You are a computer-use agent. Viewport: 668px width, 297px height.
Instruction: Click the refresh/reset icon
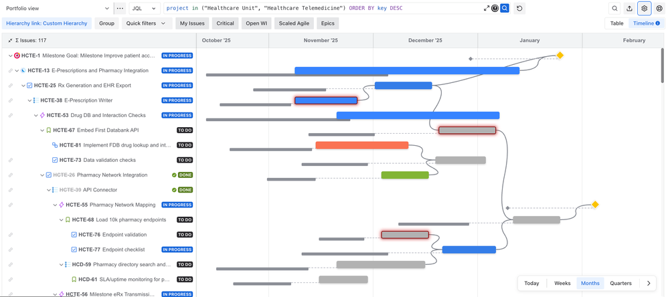pyautogui.click(x=519, y=8)
